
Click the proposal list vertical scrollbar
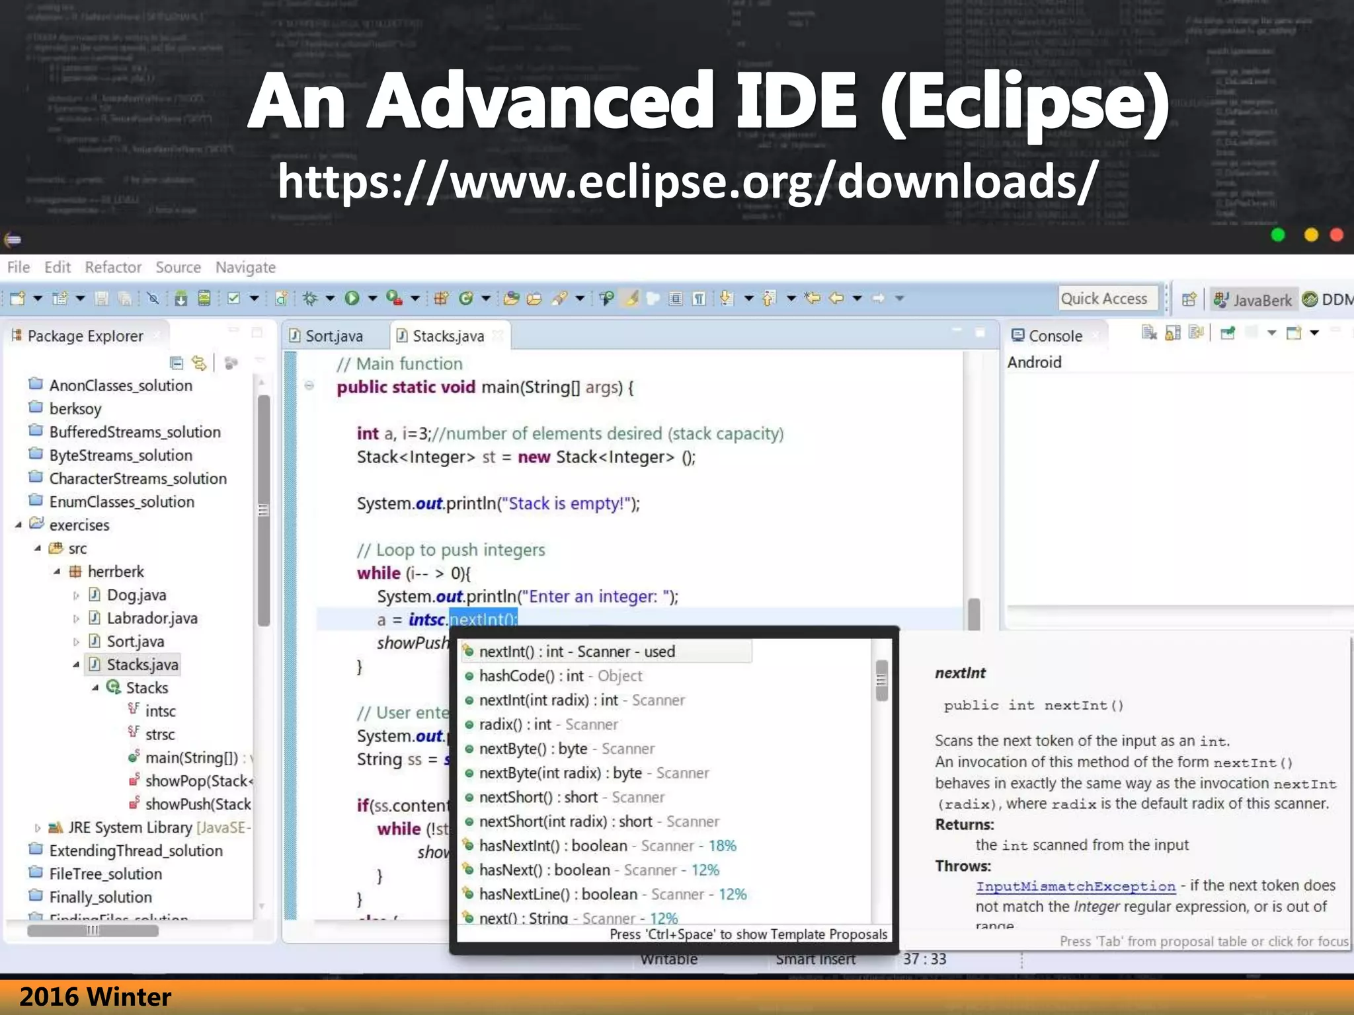click(881, 681)
